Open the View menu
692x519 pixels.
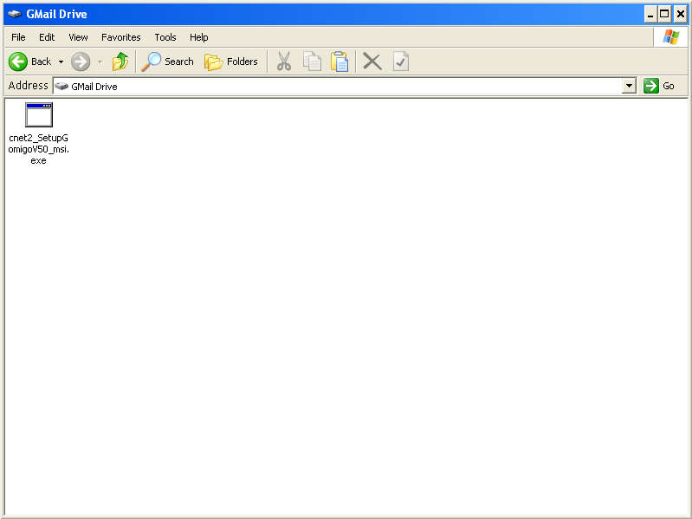click(x=78, y=37)
